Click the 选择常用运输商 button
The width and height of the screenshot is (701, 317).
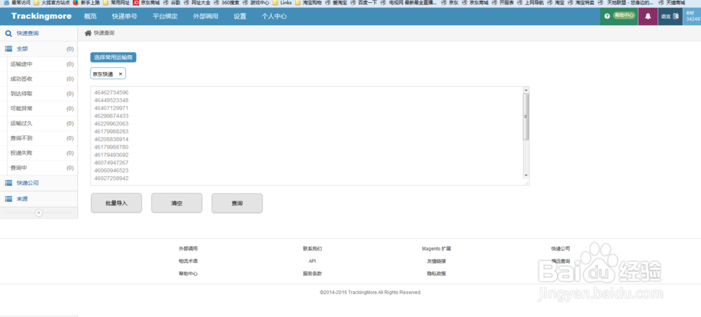[114, 58]
